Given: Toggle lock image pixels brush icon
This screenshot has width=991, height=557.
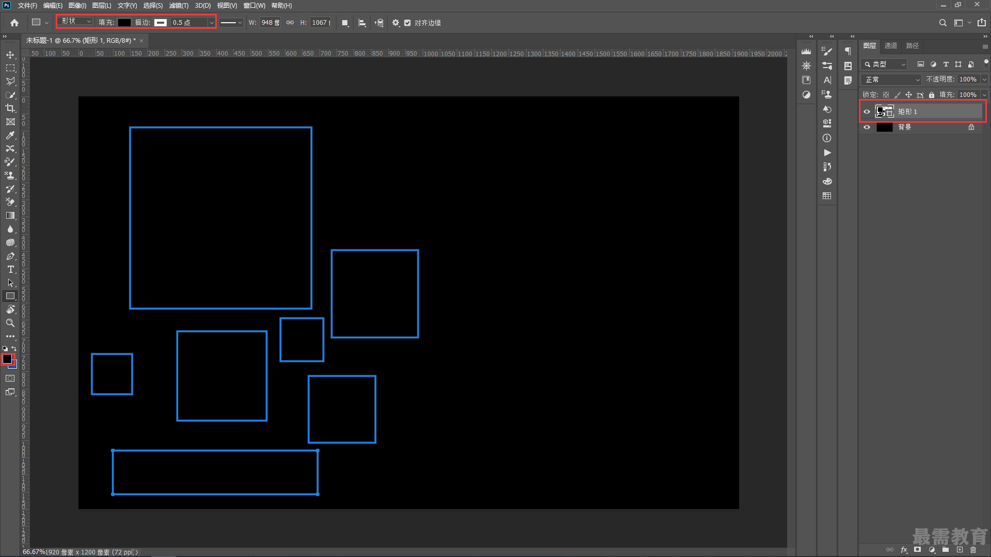Looking at the screenshot, I should pos(897,95).
